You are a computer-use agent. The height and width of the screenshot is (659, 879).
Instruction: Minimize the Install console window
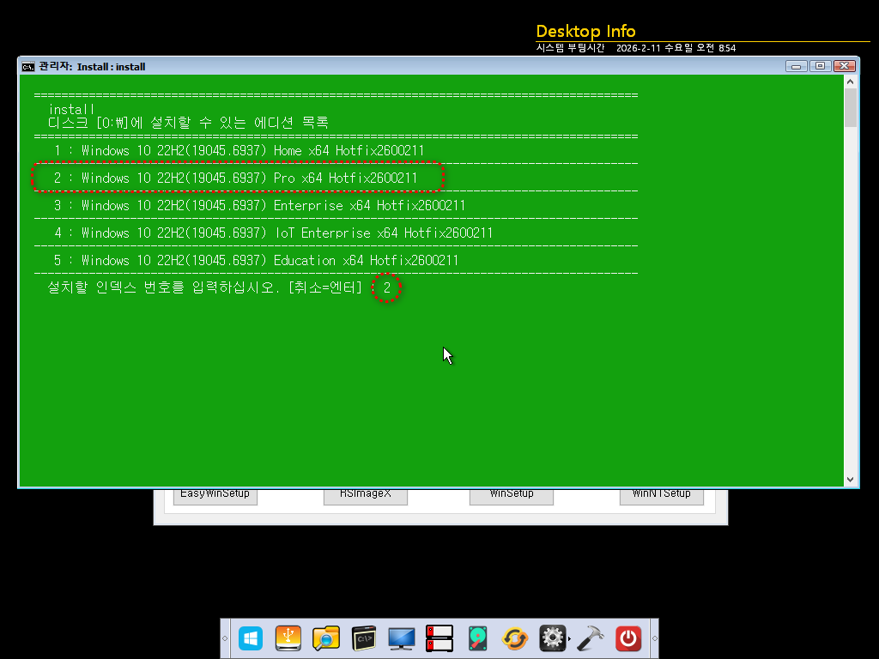click(796, 66)
